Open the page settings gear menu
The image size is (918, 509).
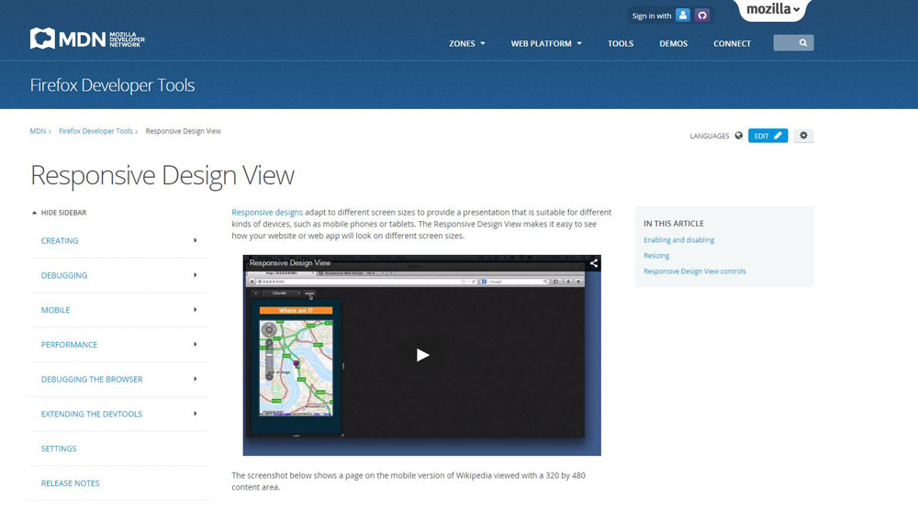803,136
